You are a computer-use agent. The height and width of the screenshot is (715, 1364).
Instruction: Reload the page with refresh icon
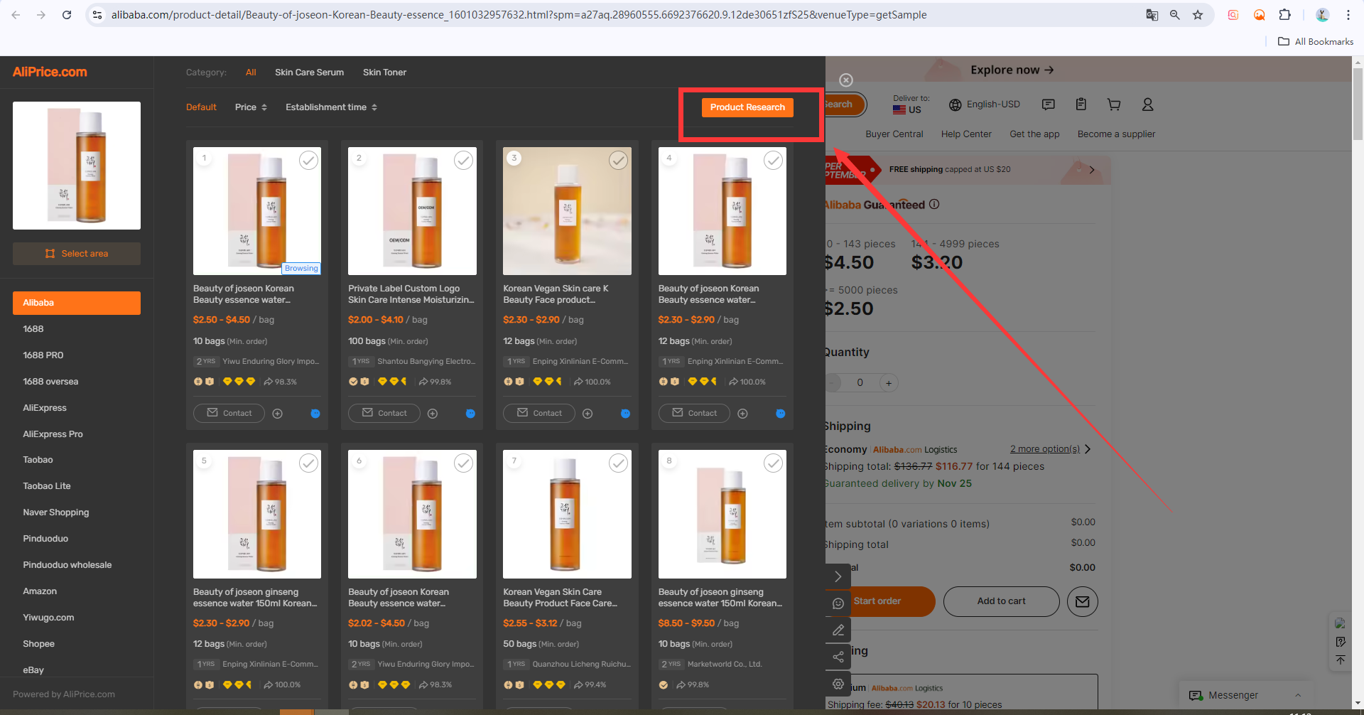click(x=67, y=14)
